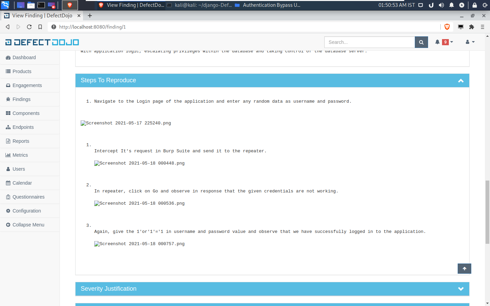Expand the Severity Justification panel

[461, 289]
